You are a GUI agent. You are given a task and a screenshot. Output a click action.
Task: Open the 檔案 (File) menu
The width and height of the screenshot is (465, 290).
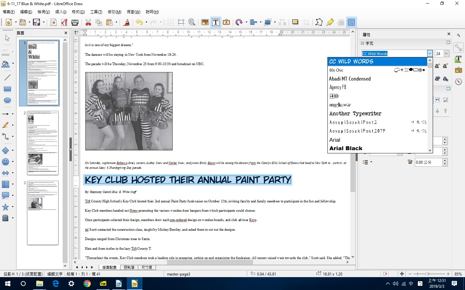point(9,12)
